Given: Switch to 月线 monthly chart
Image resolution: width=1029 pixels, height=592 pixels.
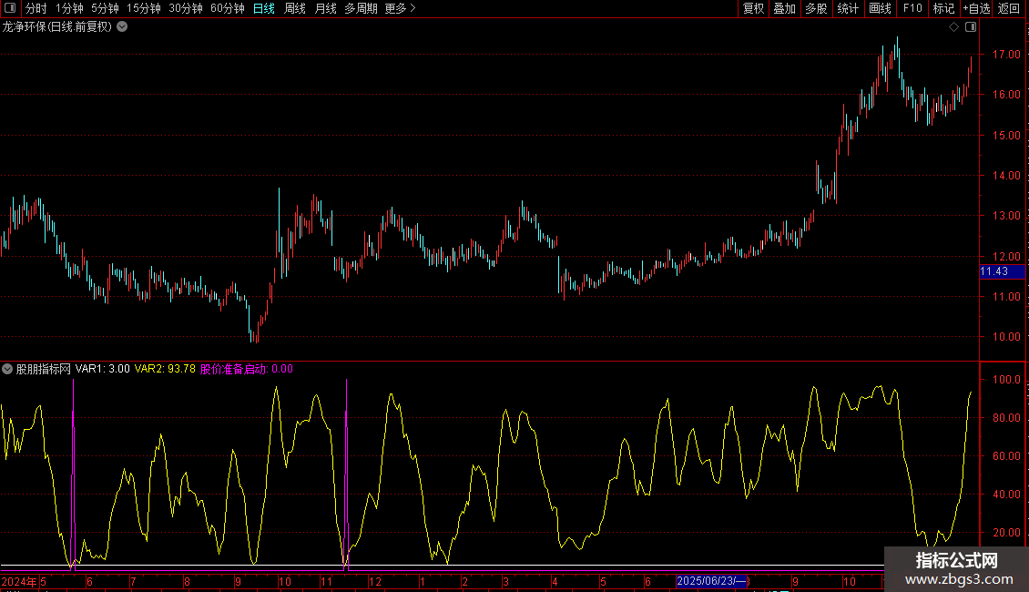Looking at the screenshot, I should pos(325,8).
